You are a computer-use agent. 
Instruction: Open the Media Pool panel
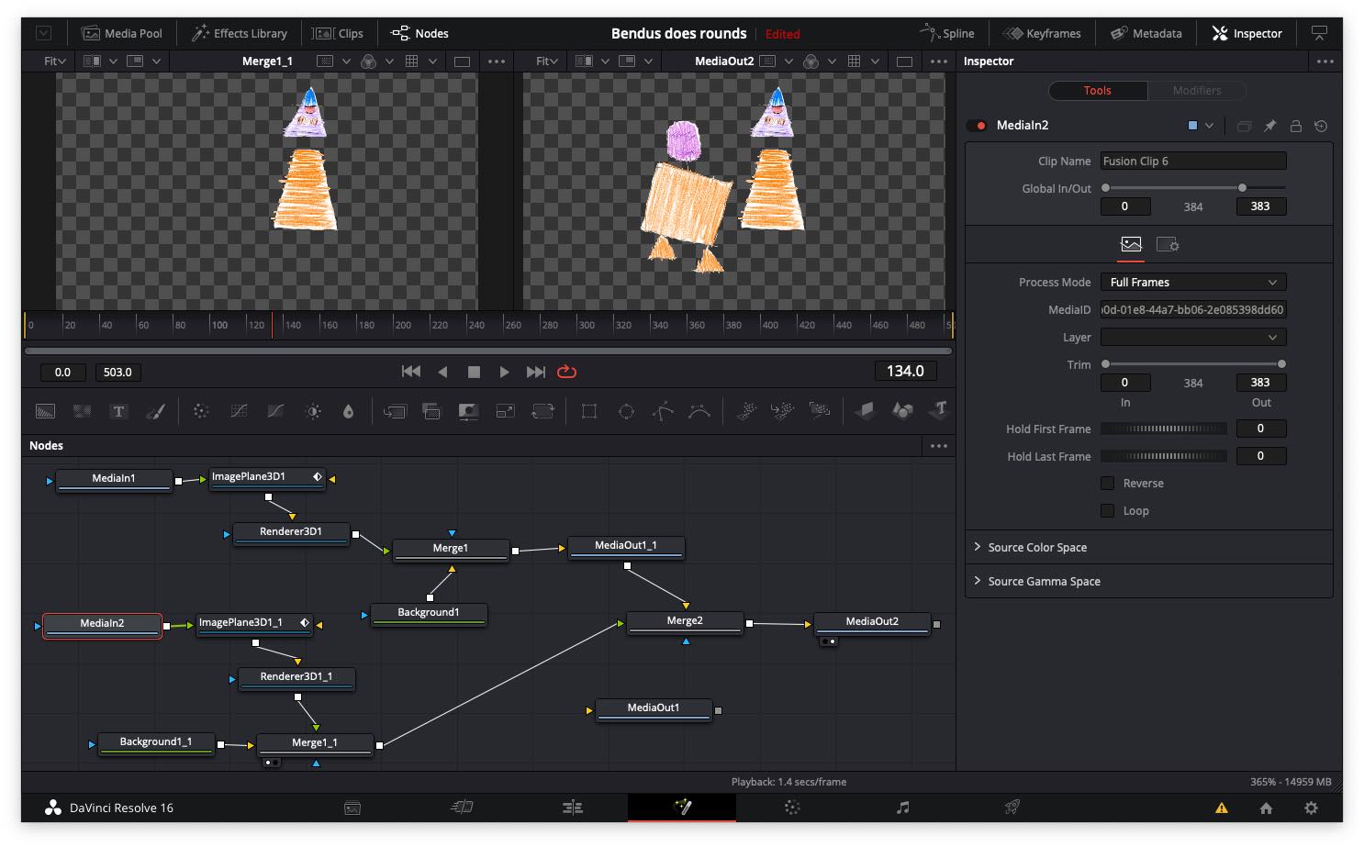click(x=122, y=33)
